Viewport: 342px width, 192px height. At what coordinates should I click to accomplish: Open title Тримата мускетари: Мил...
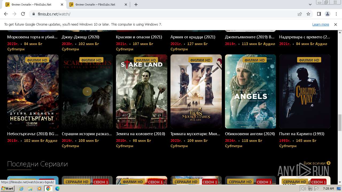coord(195,134)
